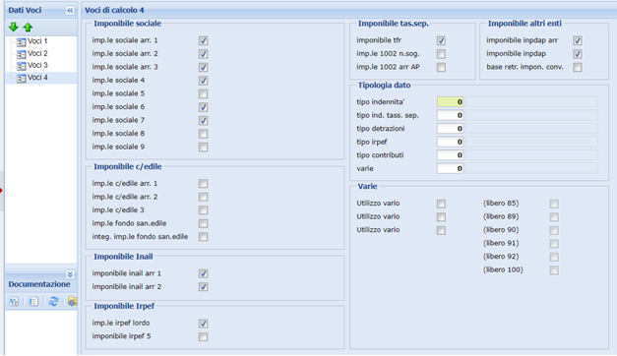Check the (libero 90) checkbox

pyautogui.click(x=554, y=230)
